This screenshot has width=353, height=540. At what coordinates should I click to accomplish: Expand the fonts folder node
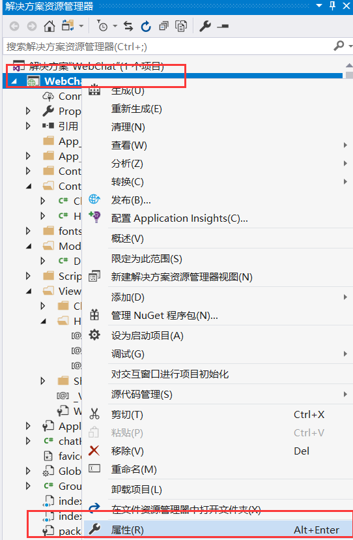click(28, 231)
